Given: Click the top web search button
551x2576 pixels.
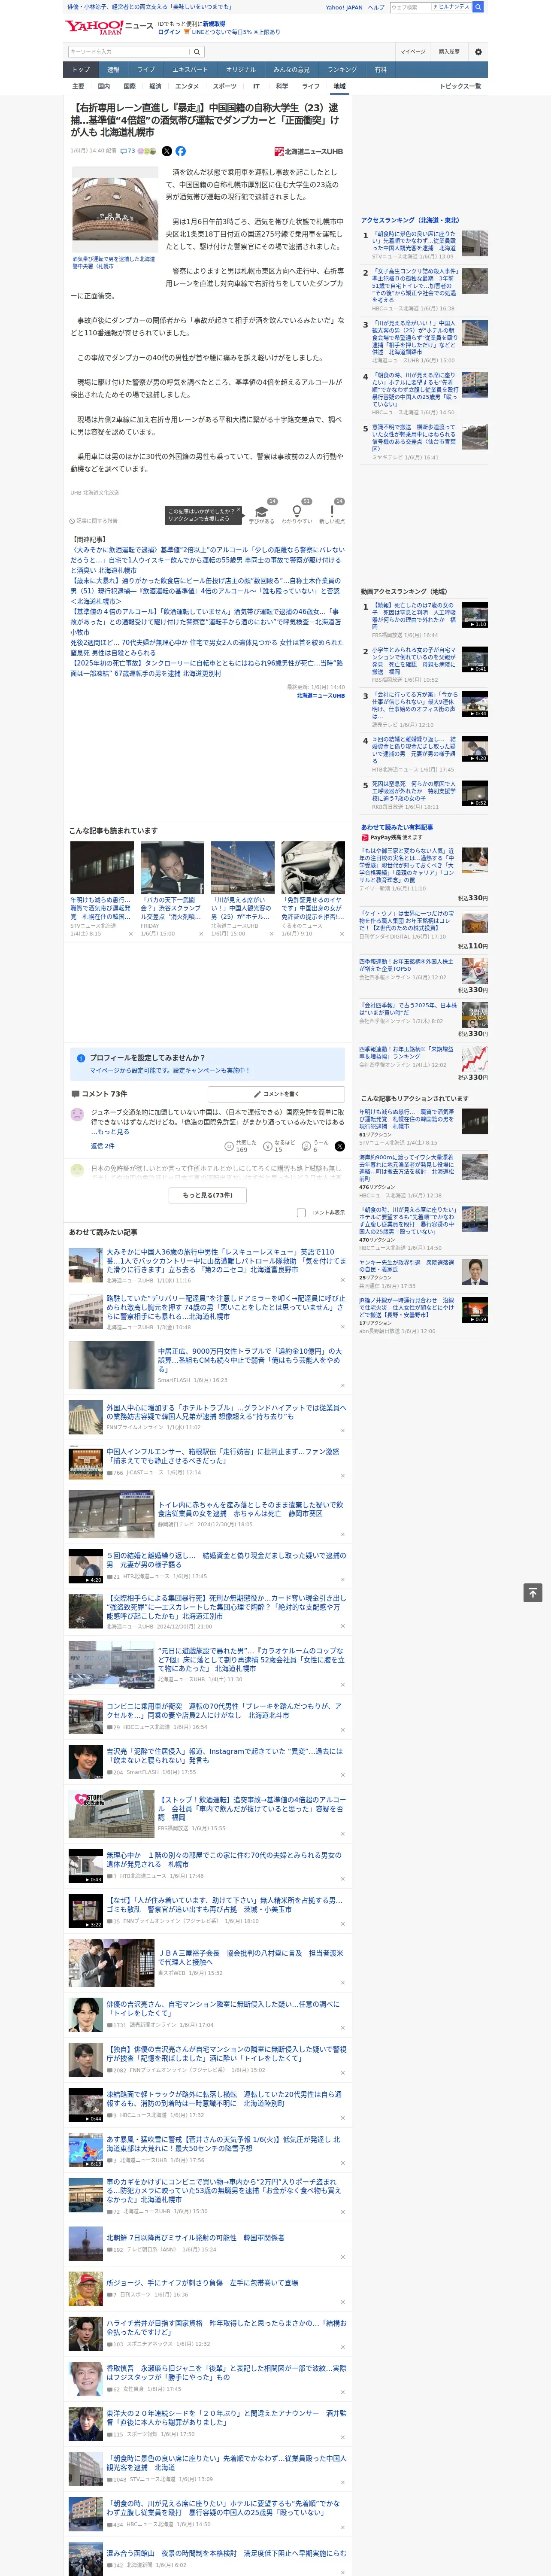Looking at the screenshot, I should pos(478,7).
